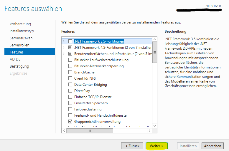Select the BitLocker-Laufwerkverschlüsselung label
The image size is (229, 151).
(101, 60)
